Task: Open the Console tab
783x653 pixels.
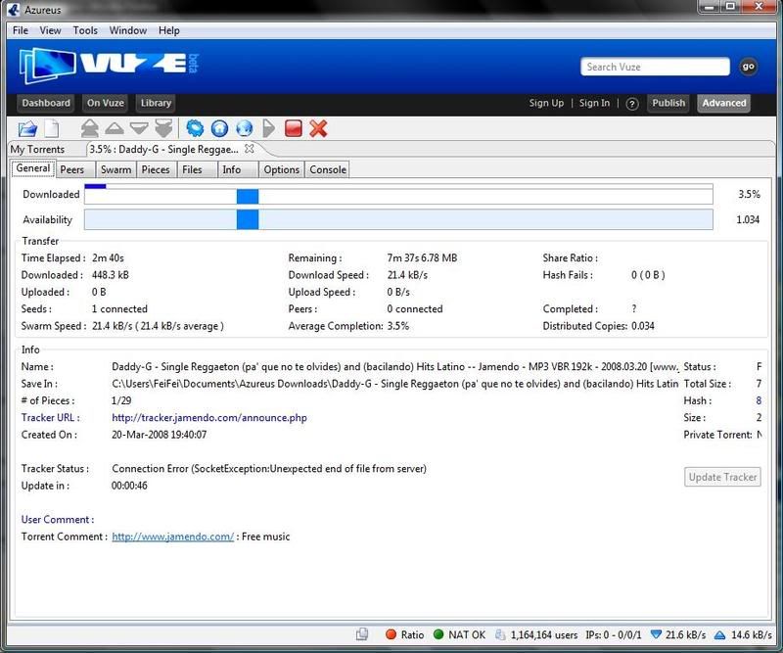Action: (x=328, y=170)
